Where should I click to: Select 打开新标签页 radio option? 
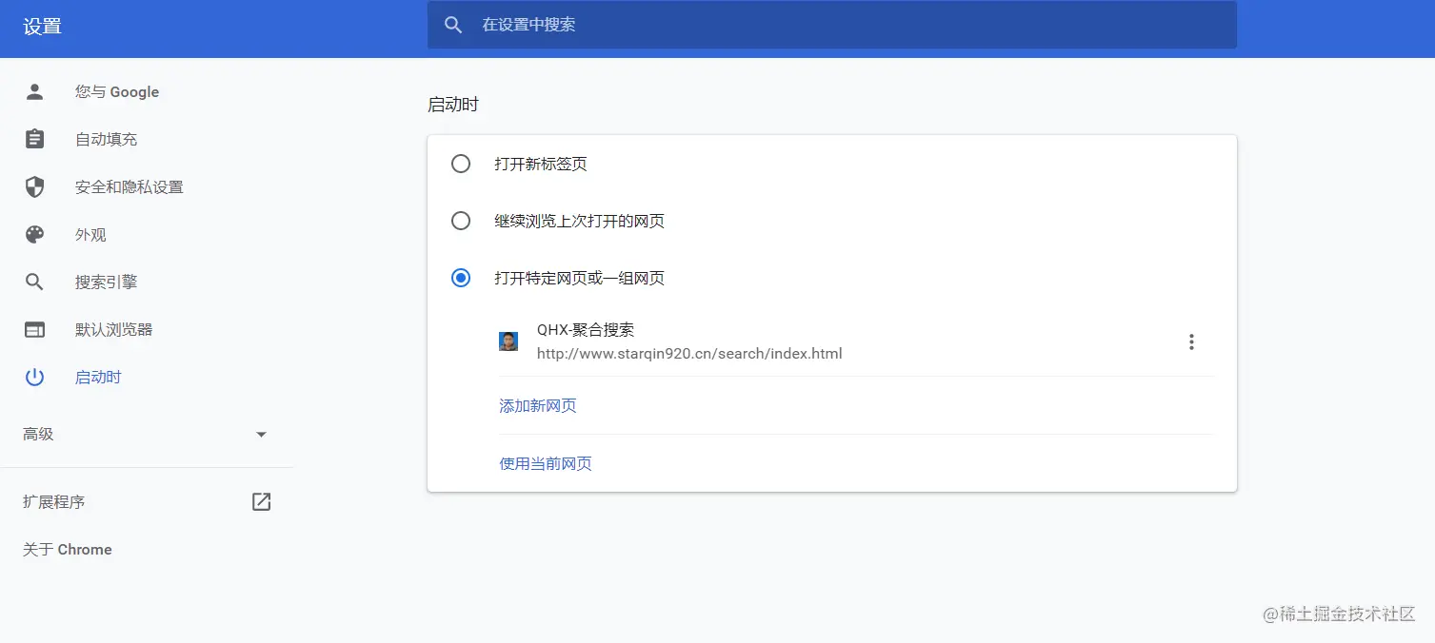point(461,164)
